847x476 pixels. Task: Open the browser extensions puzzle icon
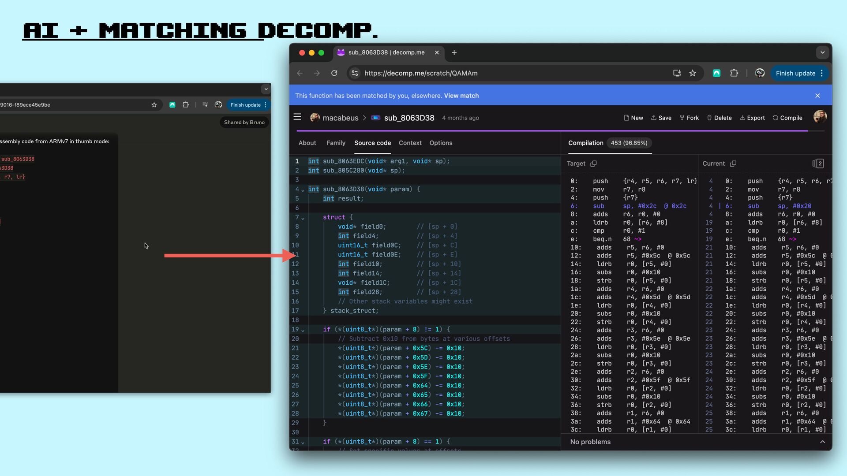[734, 73]
